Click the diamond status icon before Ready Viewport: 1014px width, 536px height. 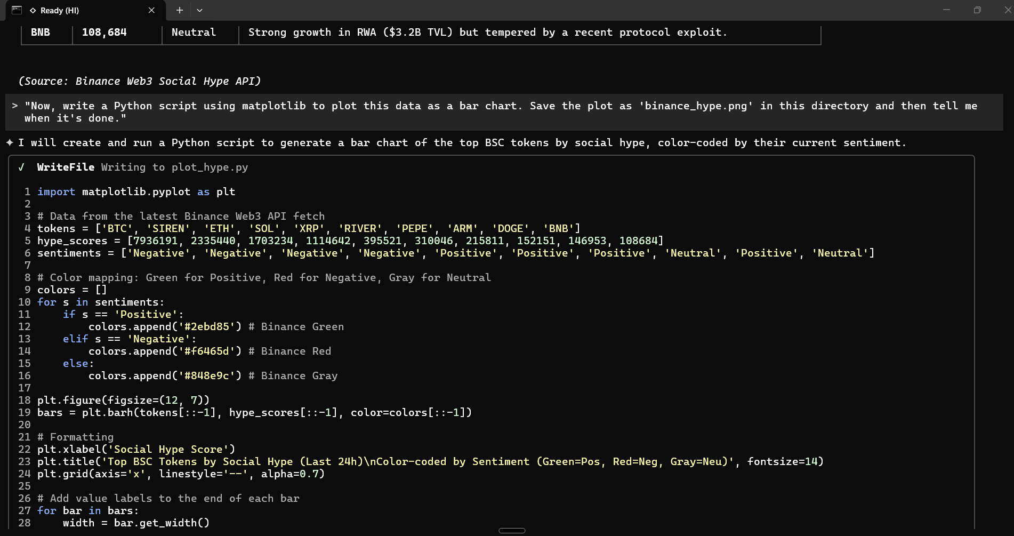coord(33,11)
